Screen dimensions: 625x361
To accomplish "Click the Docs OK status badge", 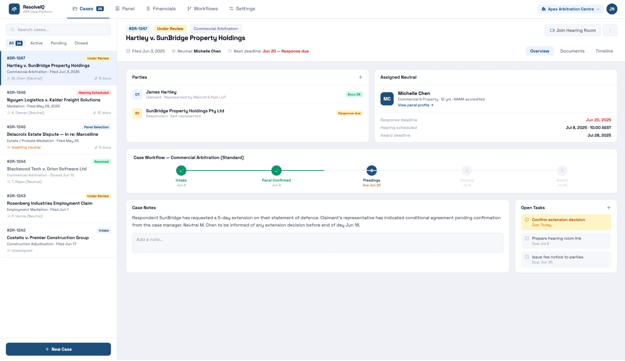I will (x=354, y=94).
